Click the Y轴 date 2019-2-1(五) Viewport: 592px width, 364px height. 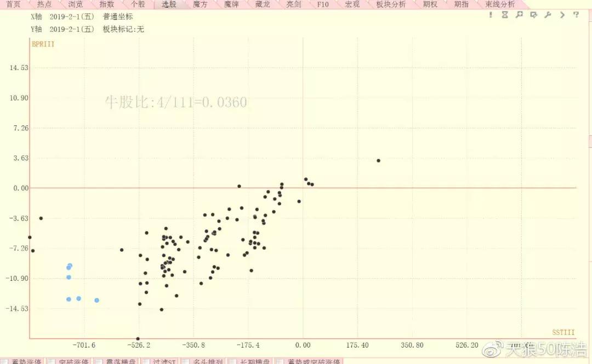[x=72, y=29]
